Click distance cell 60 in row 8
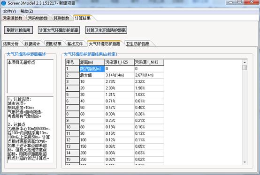The width and height of the screenshot is (260, 175). 92,114
